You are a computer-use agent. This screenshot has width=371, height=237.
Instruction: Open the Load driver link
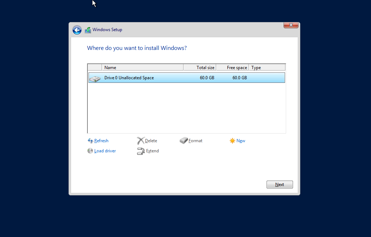pyautogui.click(x=105, y=151)
